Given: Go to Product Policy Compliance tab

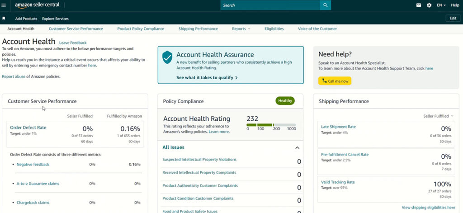Looking at the screenshot, I should [x=141, y=28].
